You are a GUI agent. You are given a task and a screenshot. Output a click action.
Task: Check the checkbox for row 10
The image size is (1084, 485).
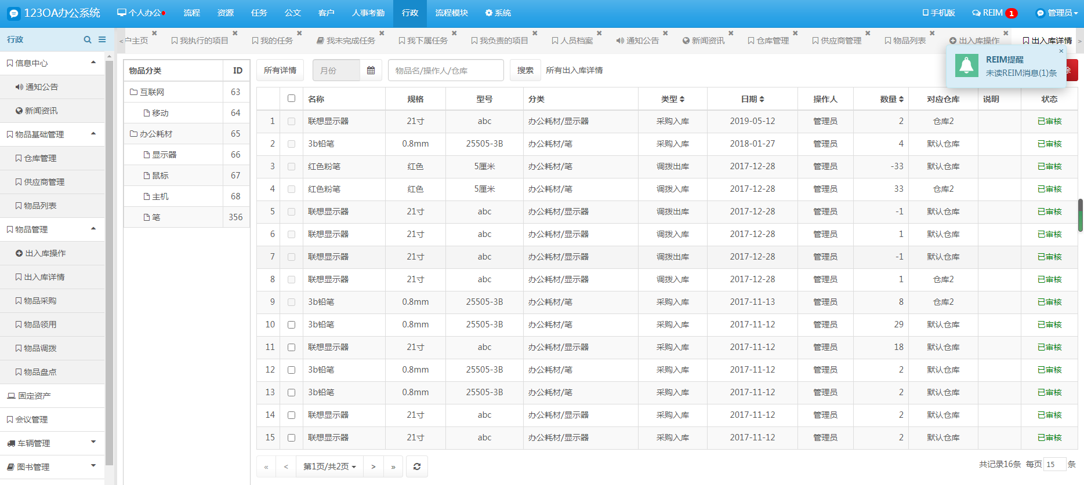tap(291, 325)
